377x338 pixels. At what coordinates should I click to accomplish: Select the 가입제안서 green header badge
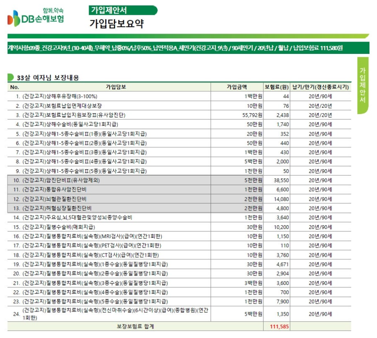123,11
